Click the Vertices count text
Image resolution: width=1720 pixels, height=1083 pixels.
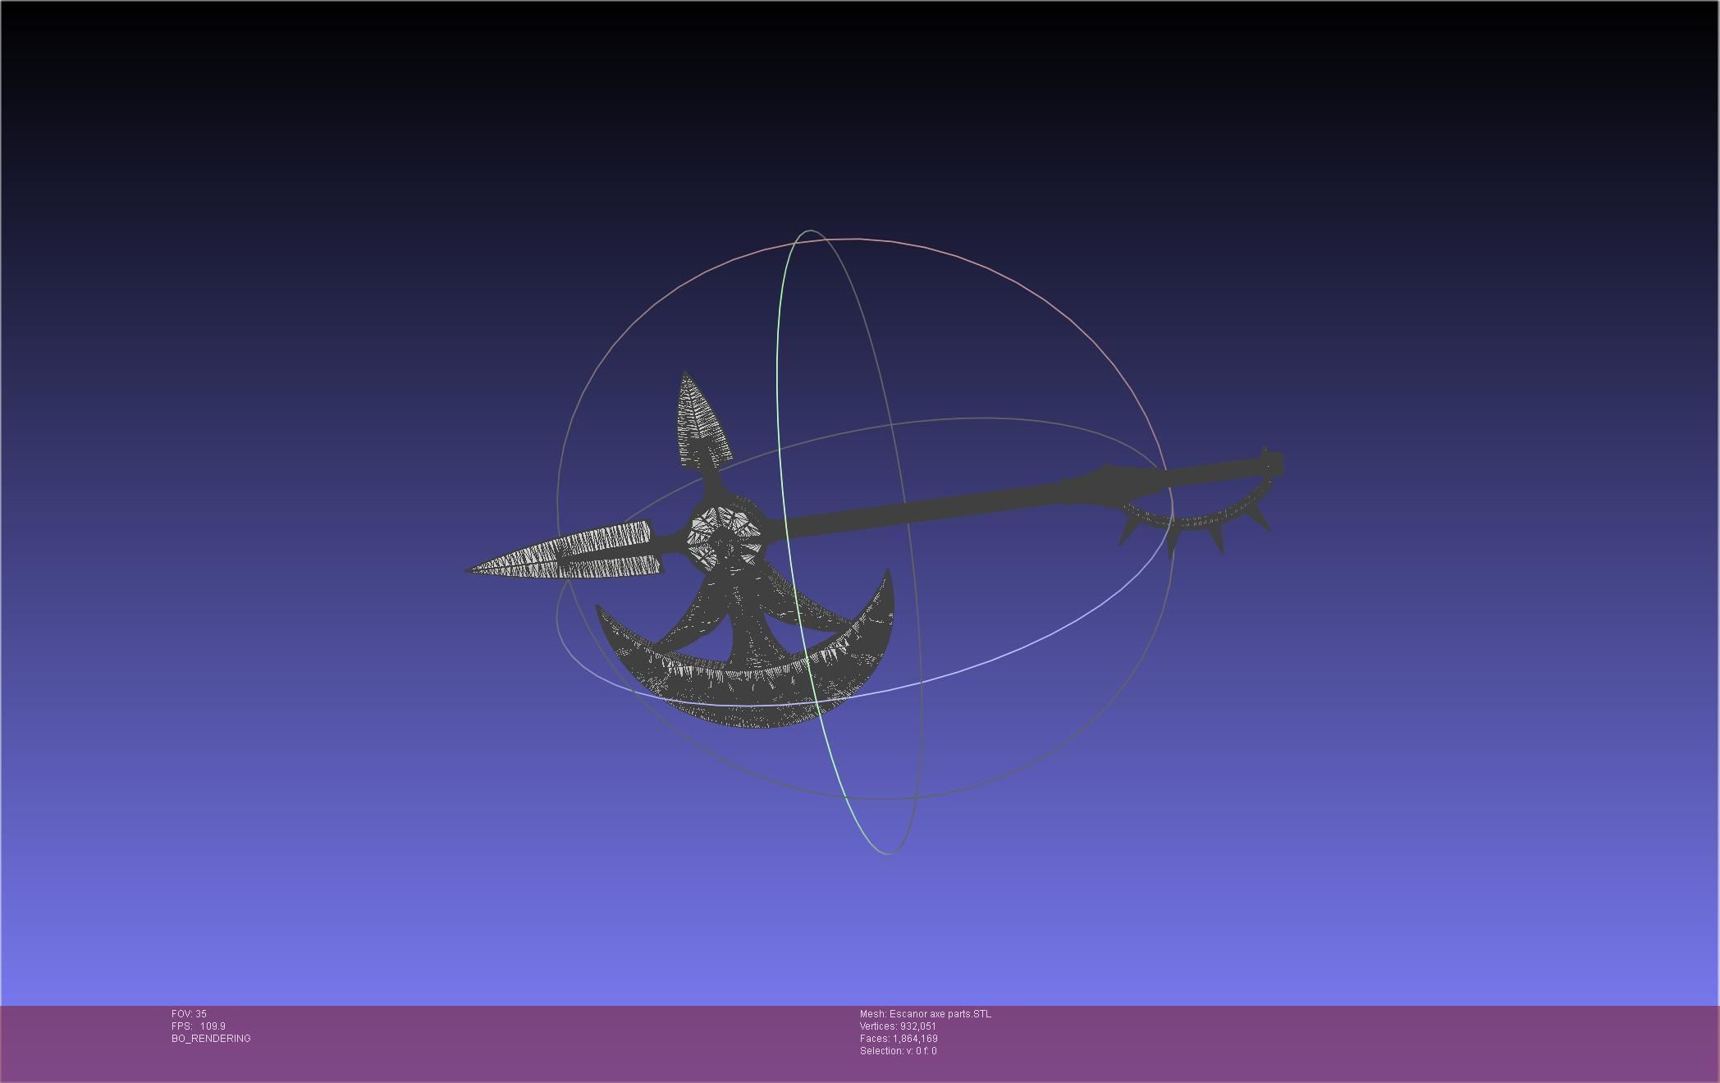pyautogui.click(x=898, y=1026)
